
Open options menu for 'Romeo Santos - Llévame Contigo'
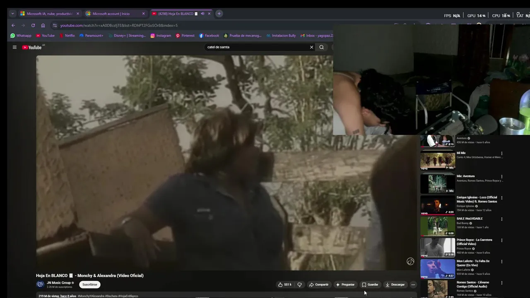[x=502, y=283]
